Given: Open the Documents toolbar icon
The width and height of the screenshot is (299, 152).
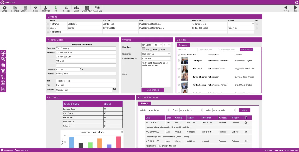Looking at the screenshot, I should coord(15,8).
